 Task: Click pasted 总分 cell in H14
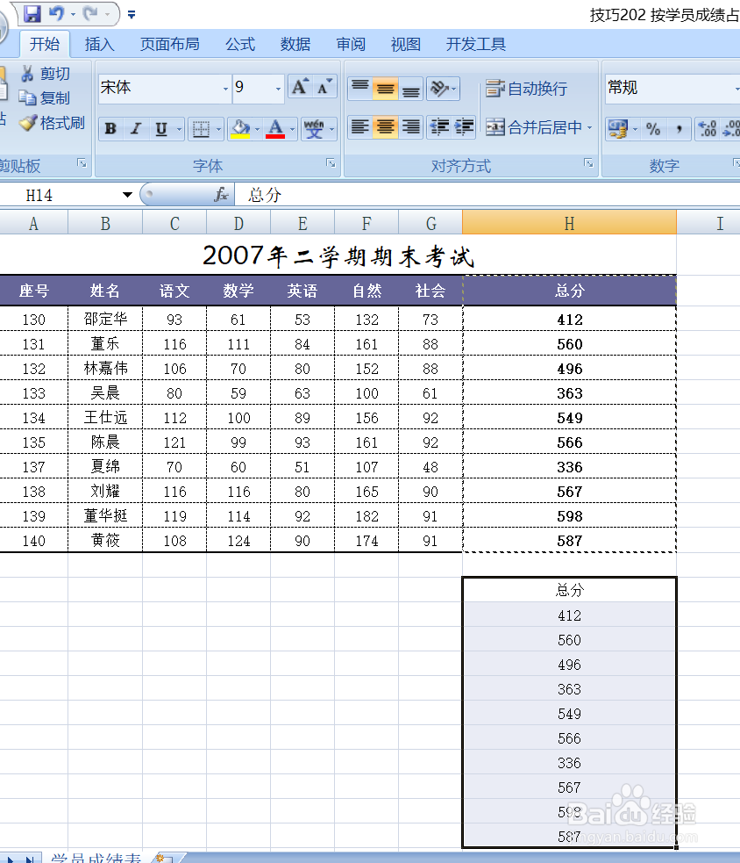click(569, 590)
